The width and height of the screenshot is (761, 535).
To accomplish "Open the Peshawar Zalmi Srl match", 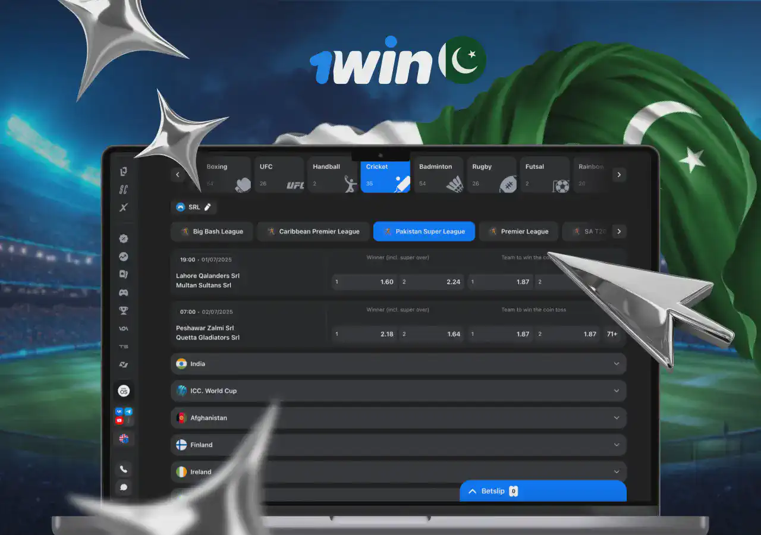I will 205,328.
